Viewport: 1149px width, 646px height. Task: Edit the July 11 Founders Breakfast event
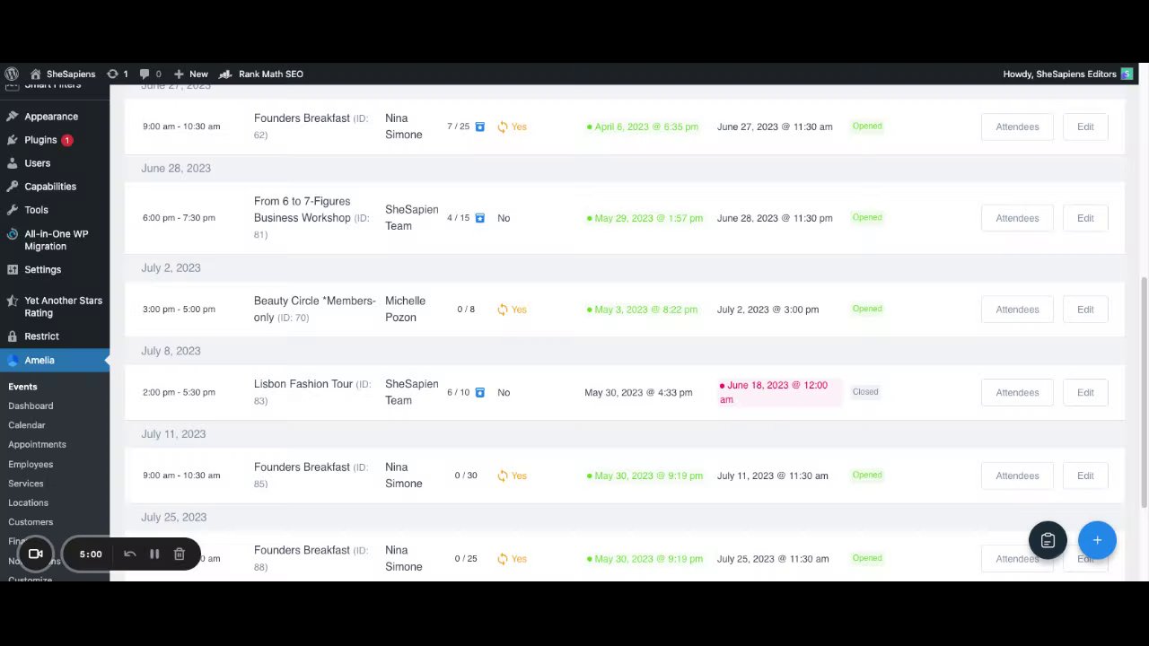(x=1085, y=476)
